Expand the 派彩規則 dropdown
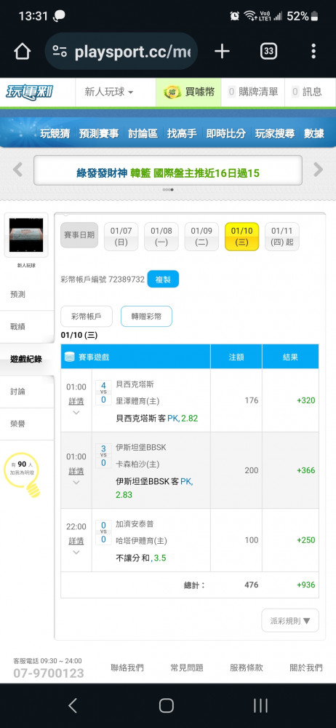336x728 pixels. coord(290,621)
